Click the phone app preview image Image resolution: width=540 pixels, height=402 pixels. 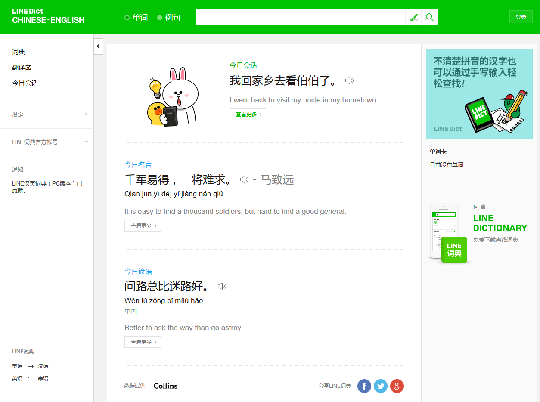point(444,231)
